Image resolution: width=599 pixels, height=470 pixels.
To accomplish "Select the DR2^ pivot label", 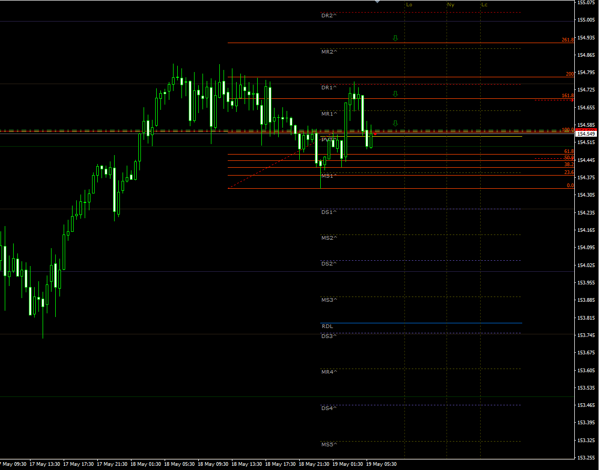I will pos(329,16).
